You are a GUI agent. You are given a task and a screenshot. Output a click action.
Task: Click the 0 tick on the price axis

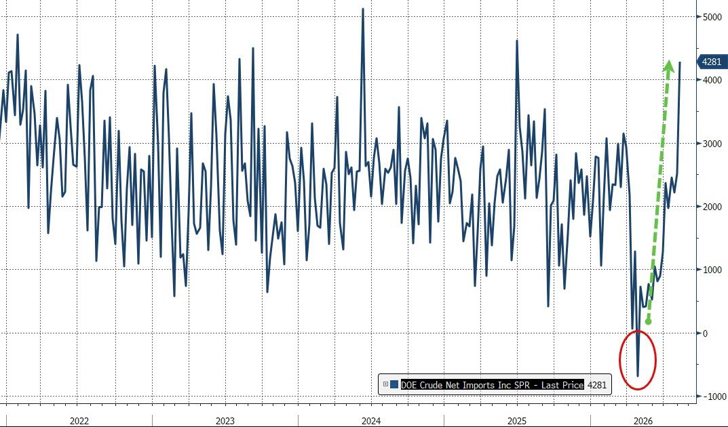(706, 333)
